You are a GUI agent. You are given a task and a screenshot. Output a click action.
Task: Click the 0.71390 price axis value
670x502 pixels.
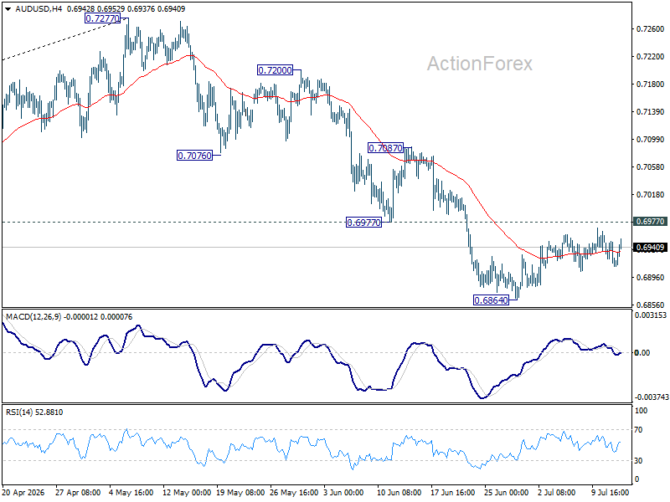(x=651, y=112)
